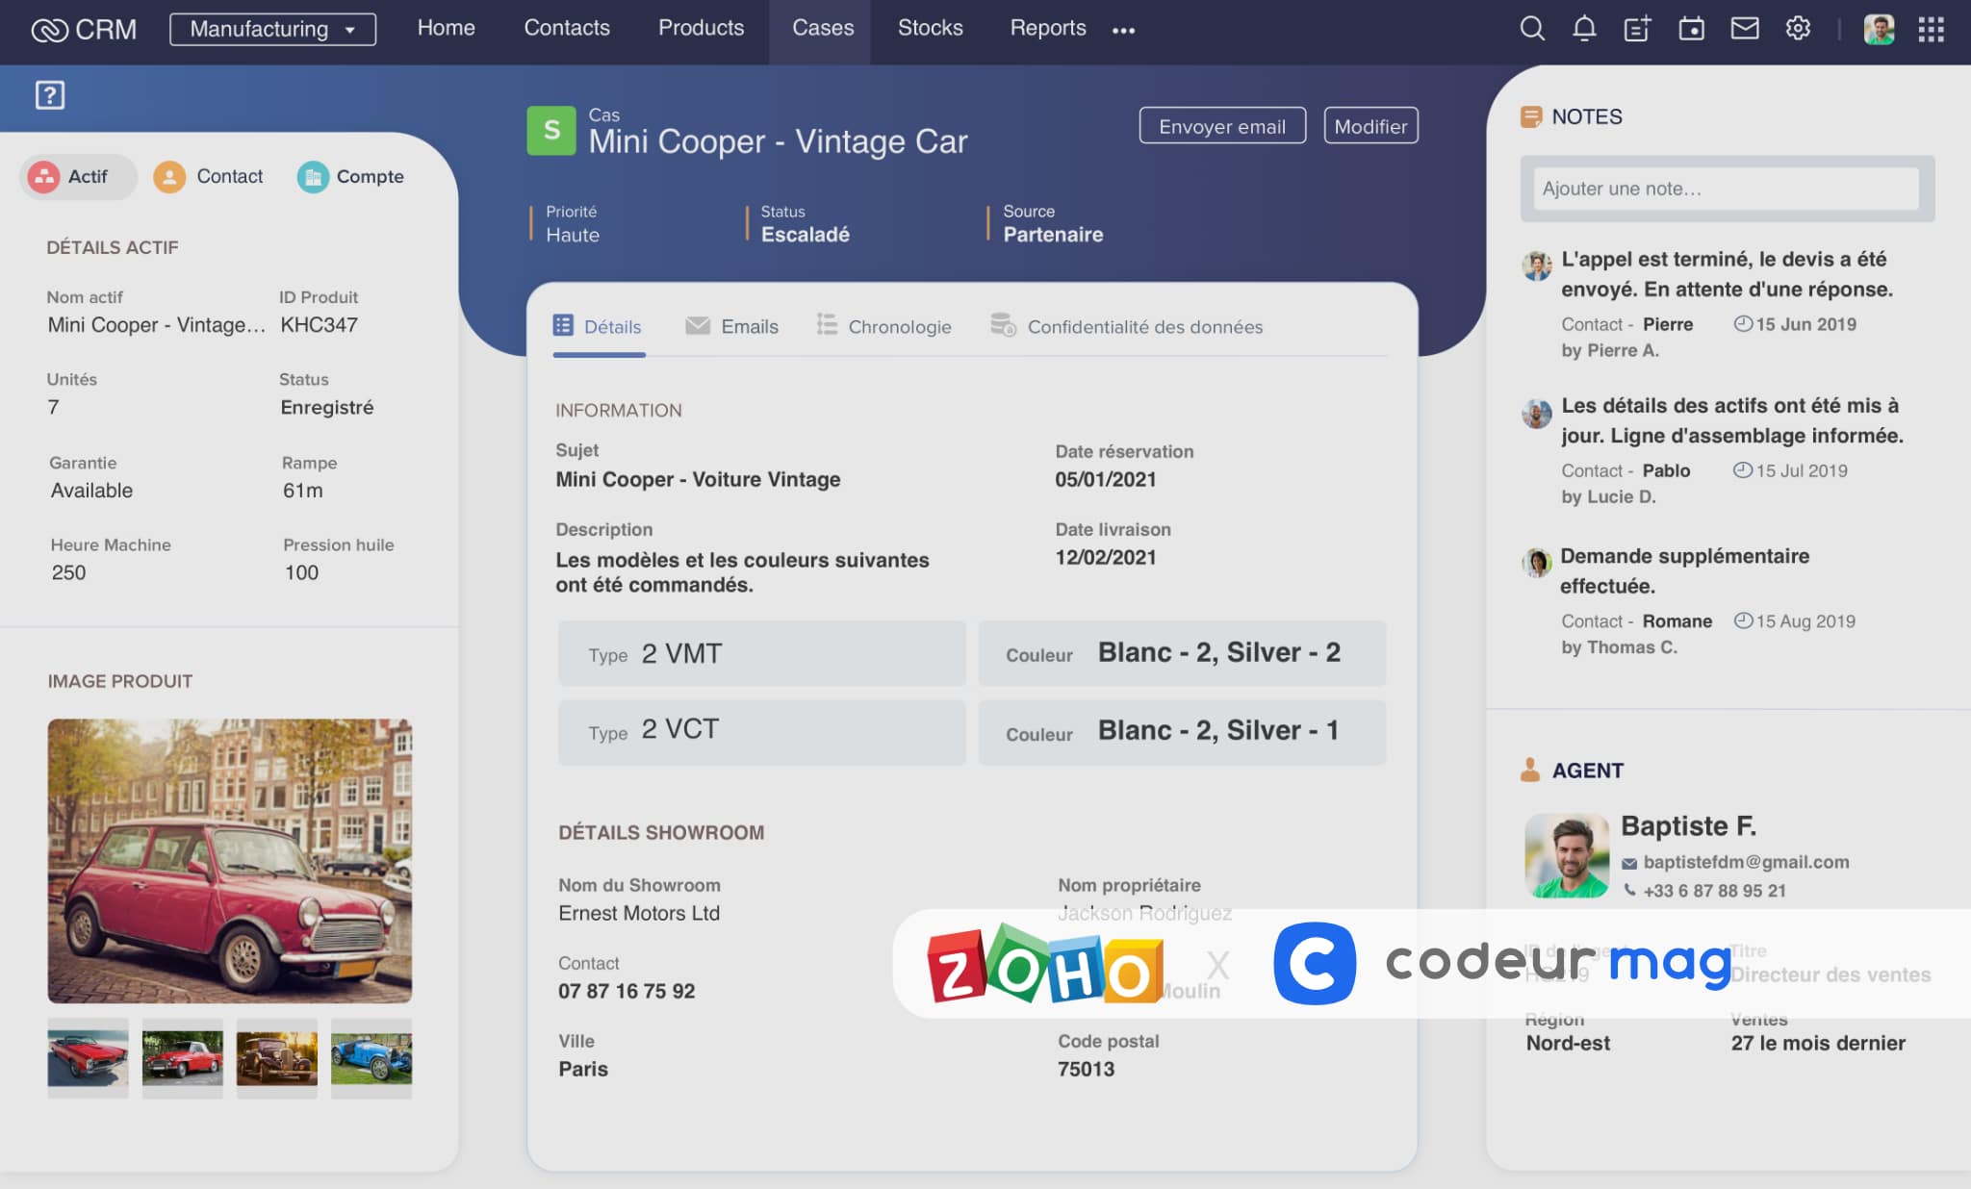Screen dimensions: 1971x1189
Task: Open the search icon in top bar
Action: [x=1532, y=29]
